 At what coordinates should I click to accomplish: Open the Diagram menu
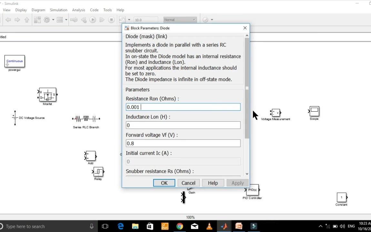tap(38, 10)
